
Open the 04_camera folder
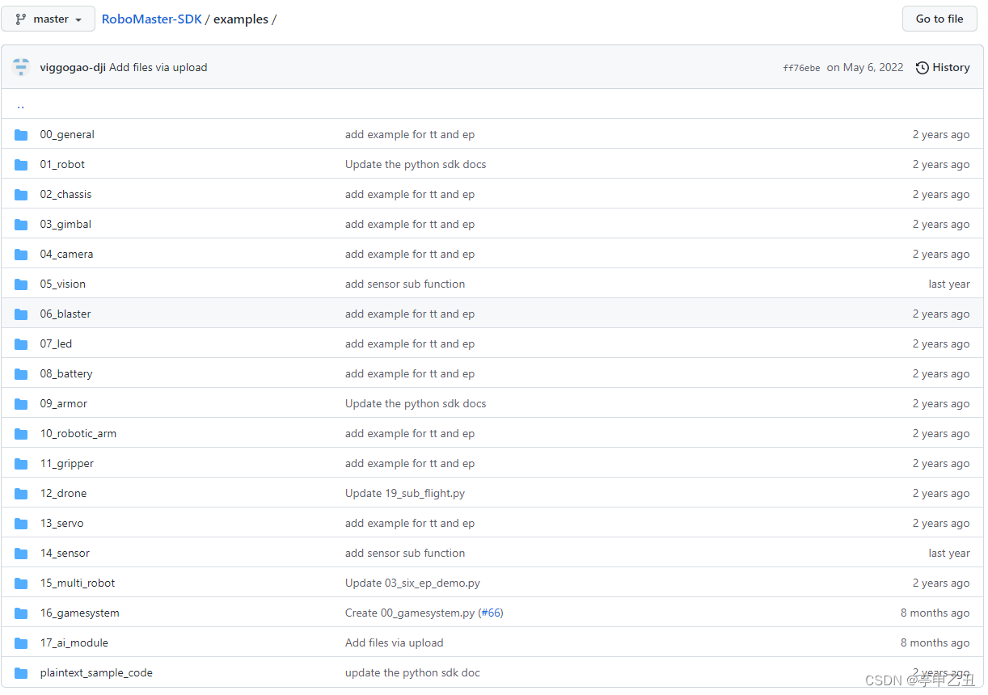(x=66, y=255)
